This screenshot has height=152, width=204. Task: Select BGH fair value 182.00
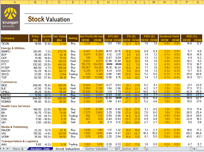pos(59,109)
